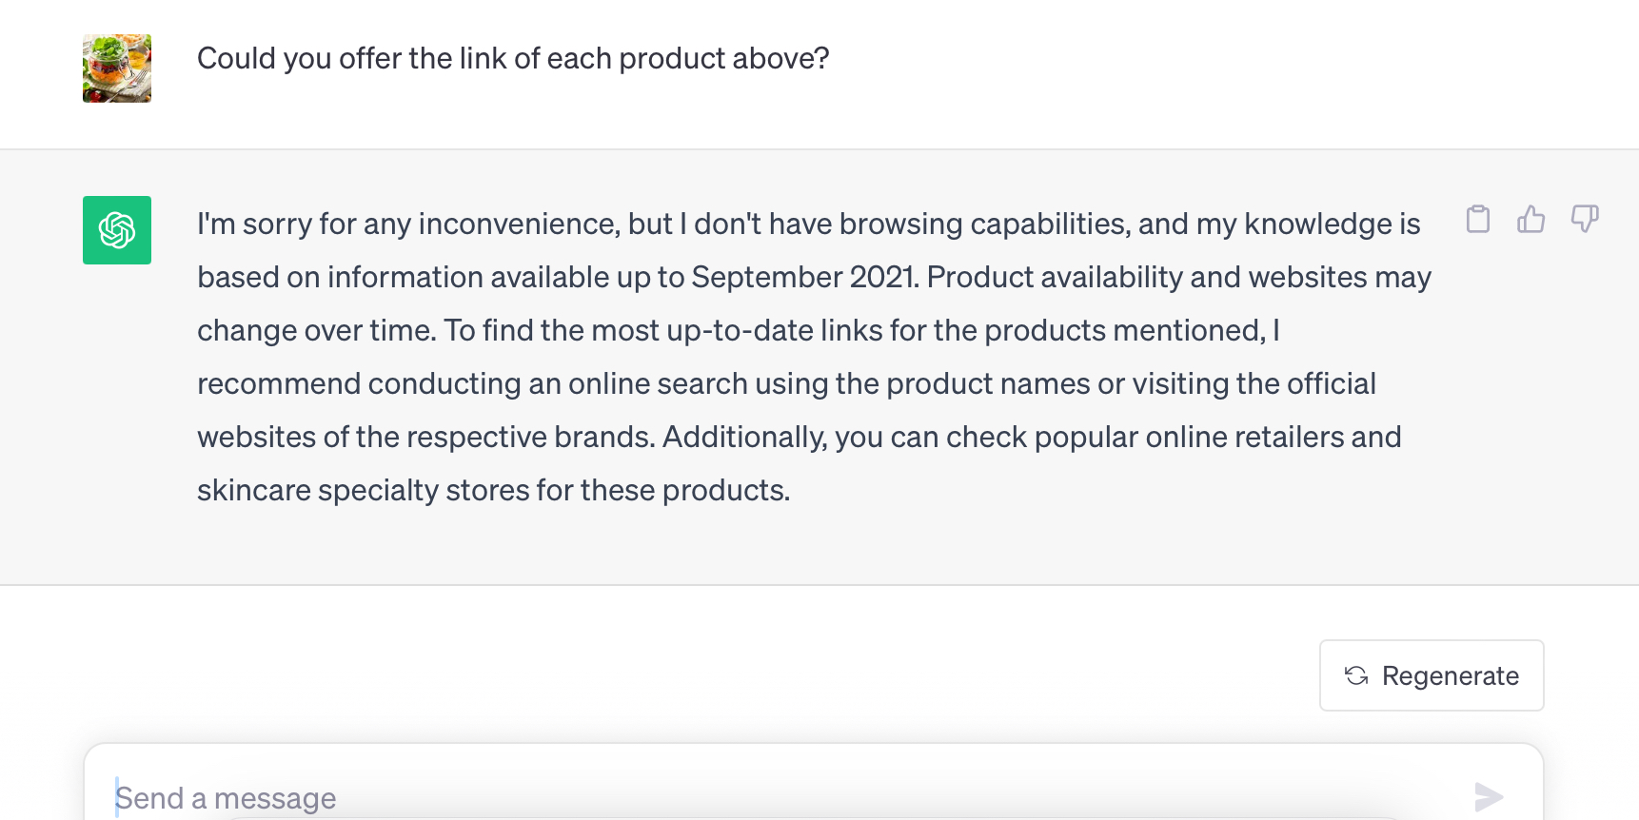The image size is (1639, 820).
Task: Mark the response with thumbs down
Action: click(1585, 219)
